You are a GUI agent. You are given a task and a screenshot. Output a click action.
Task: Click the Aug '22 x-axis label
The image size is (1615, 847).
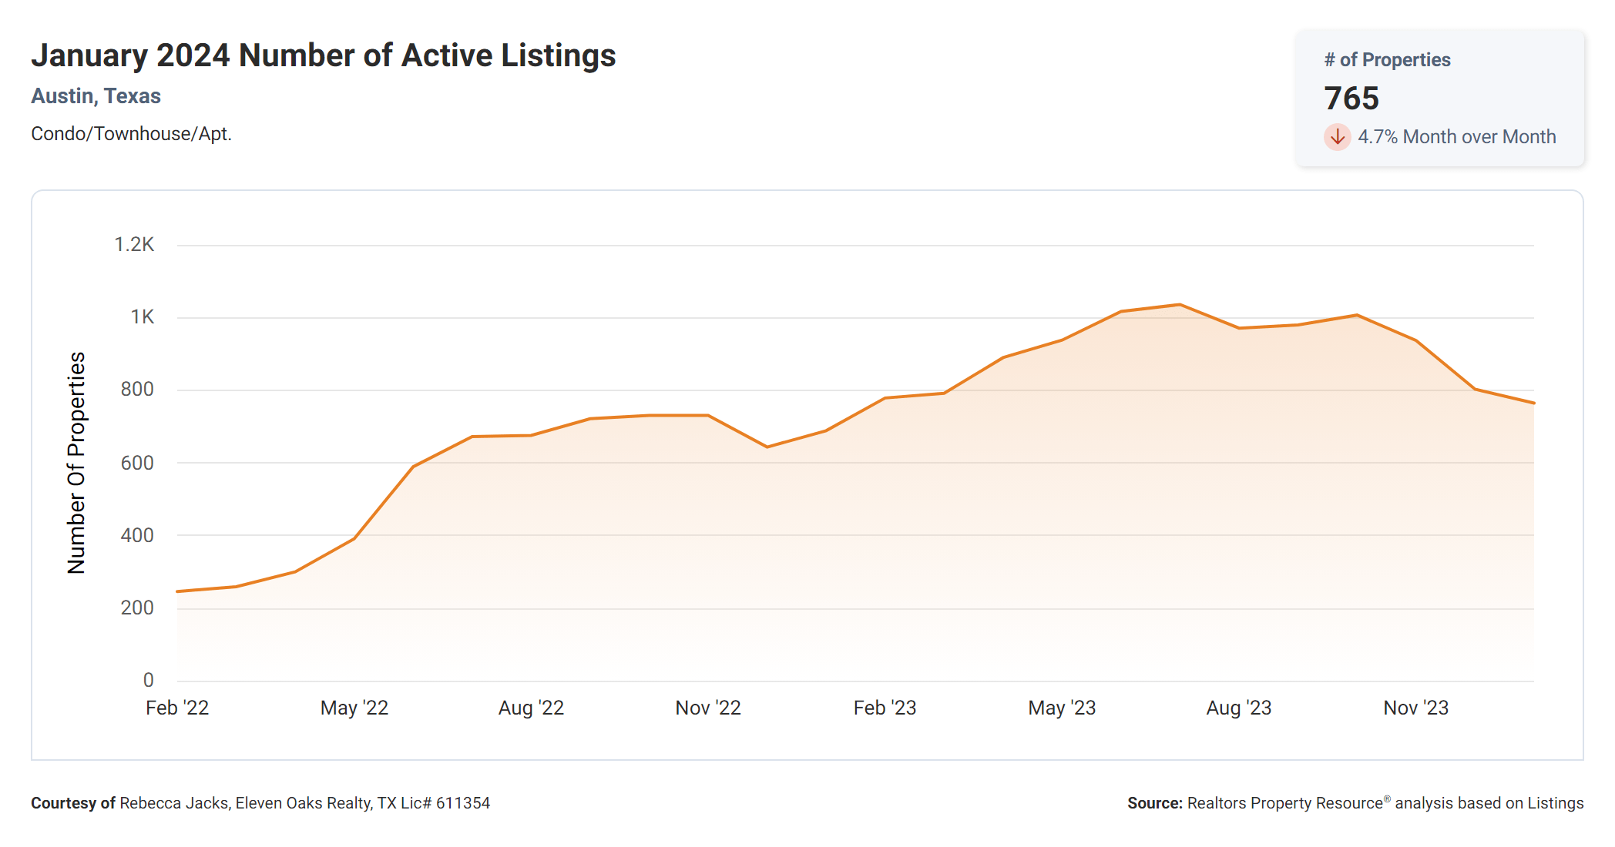(x=531, y=708)
